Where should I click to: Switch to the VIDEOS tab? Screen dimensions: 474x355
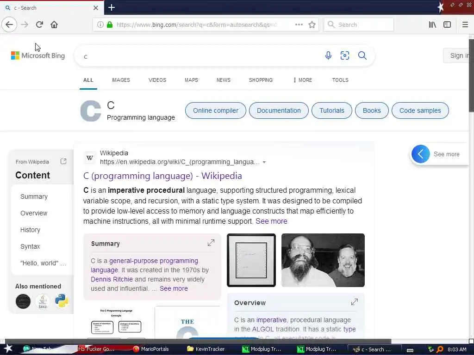tap(157, 80)
